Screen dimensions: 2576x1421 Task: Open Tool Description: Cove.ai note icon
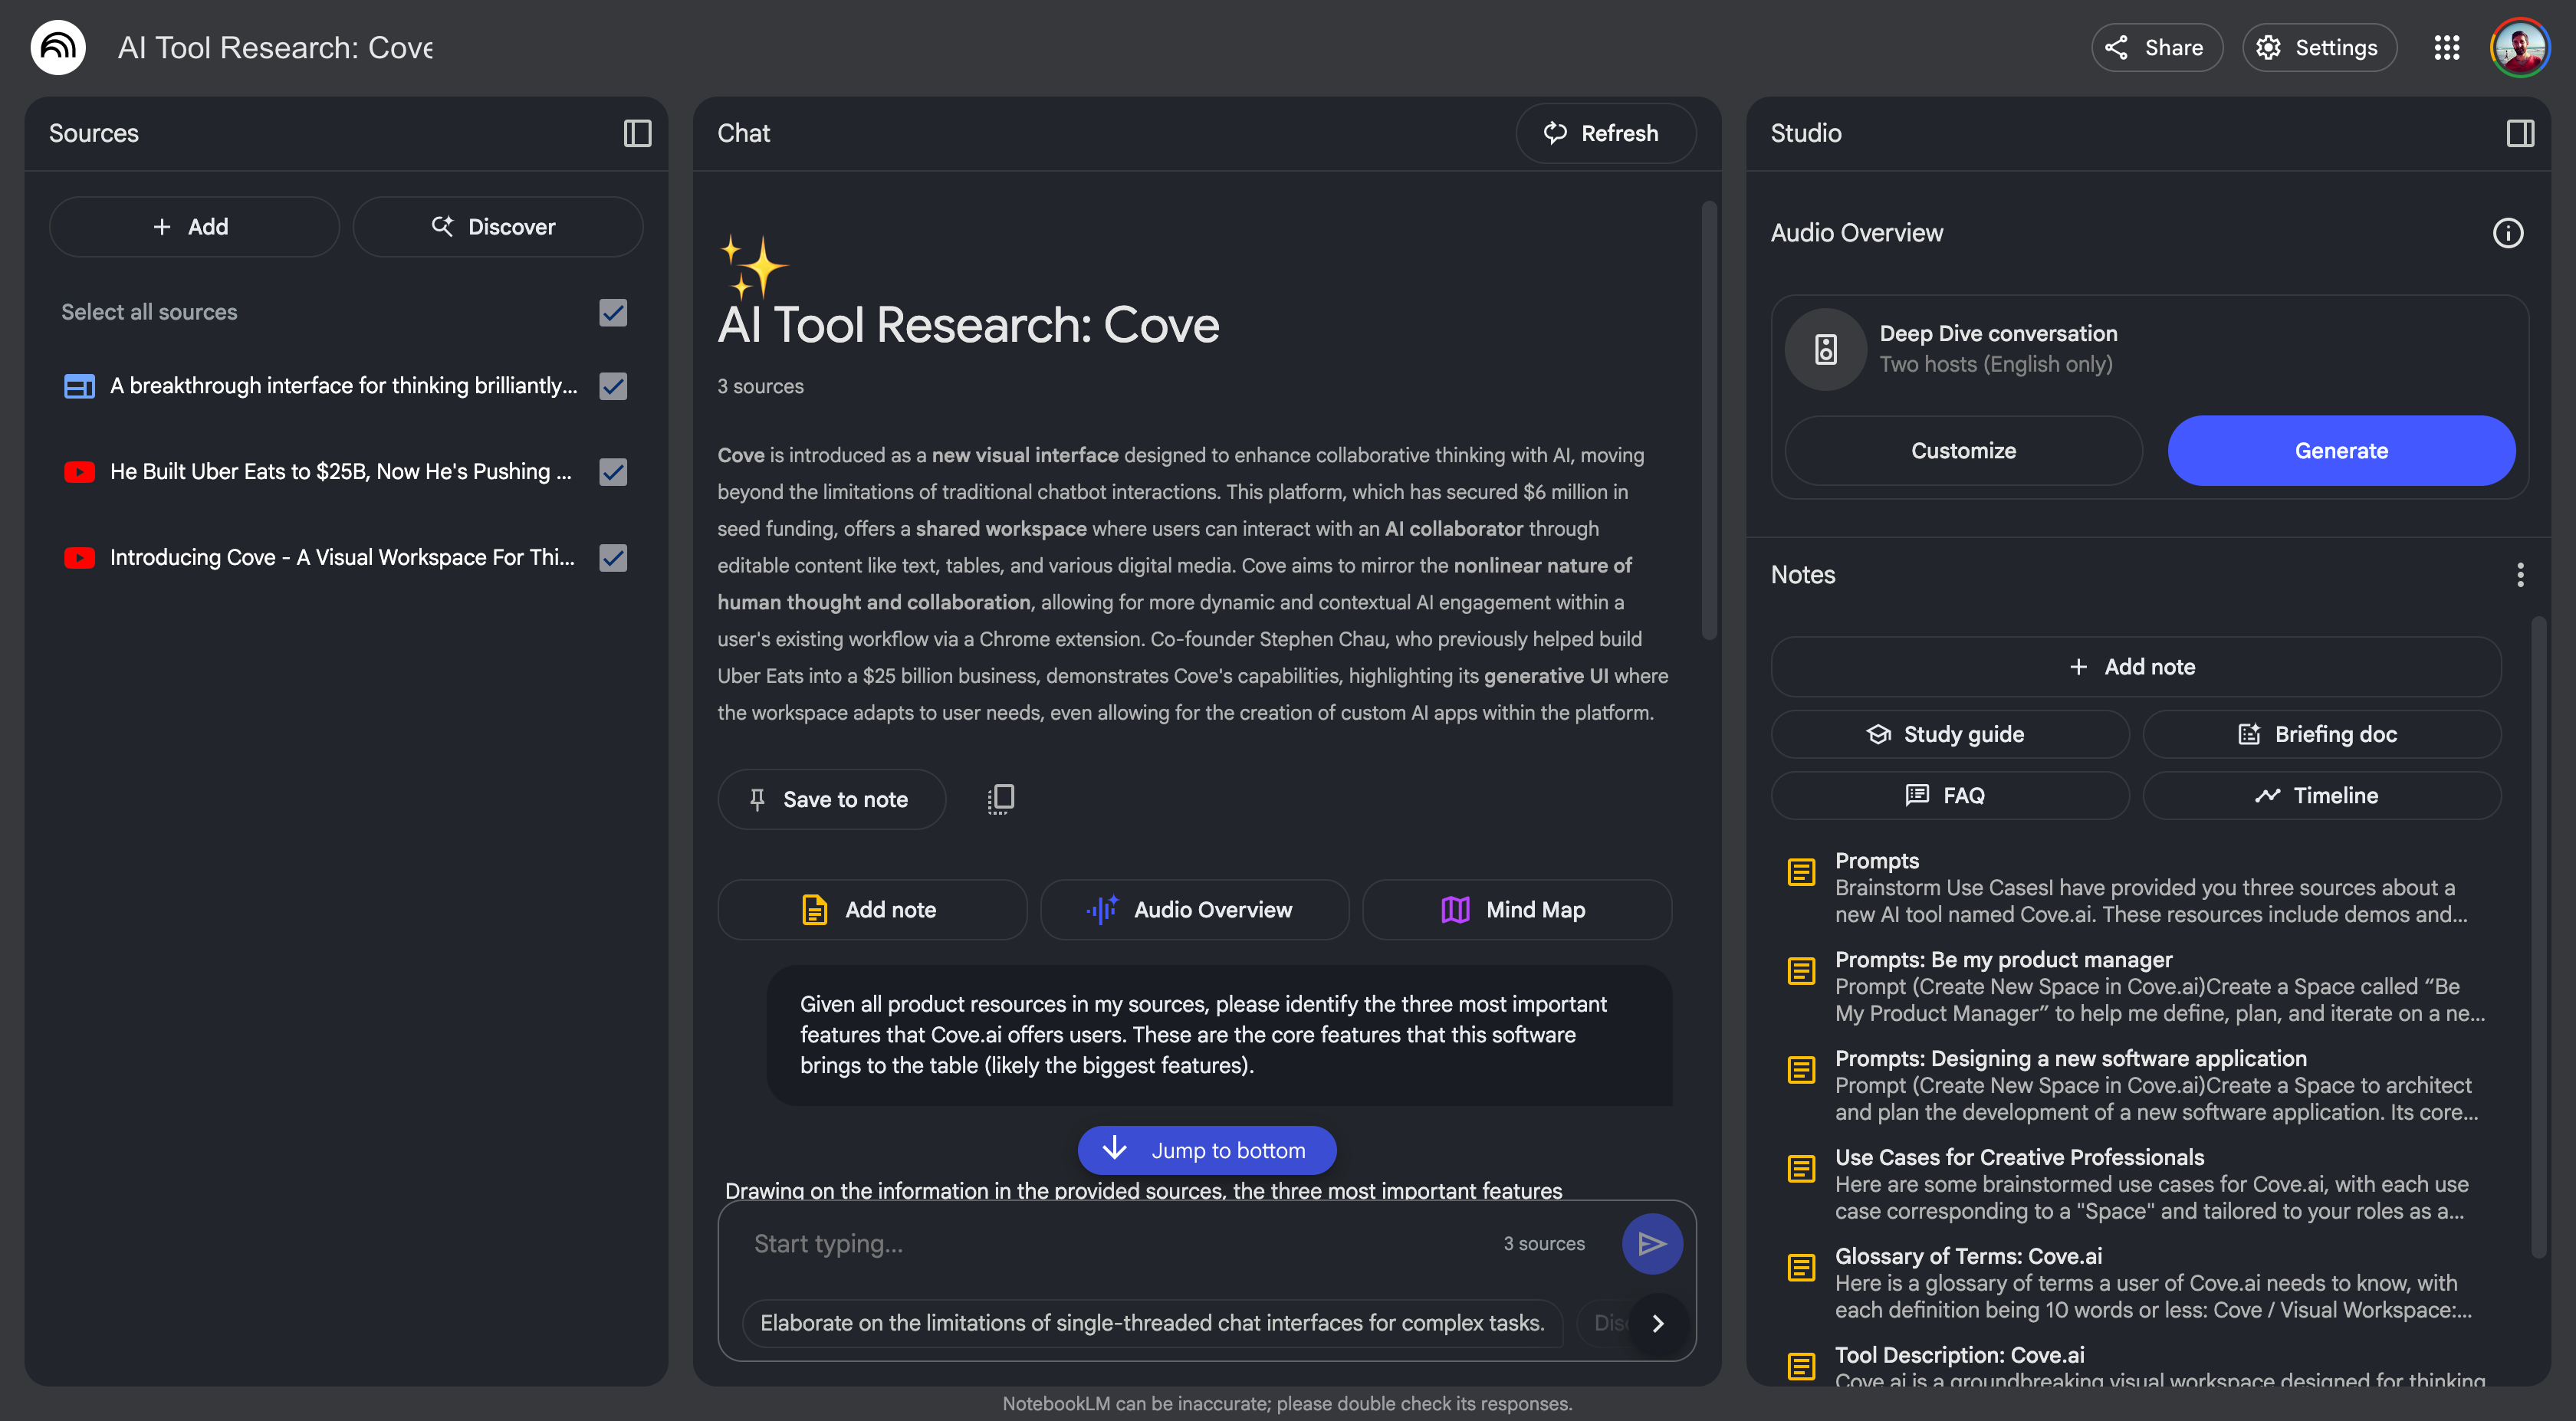click(1801, 1366)
